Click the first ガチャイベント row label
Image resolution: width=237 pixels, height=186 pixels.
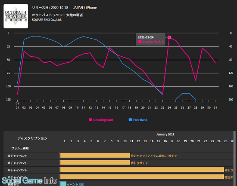[x=17, y=156]
